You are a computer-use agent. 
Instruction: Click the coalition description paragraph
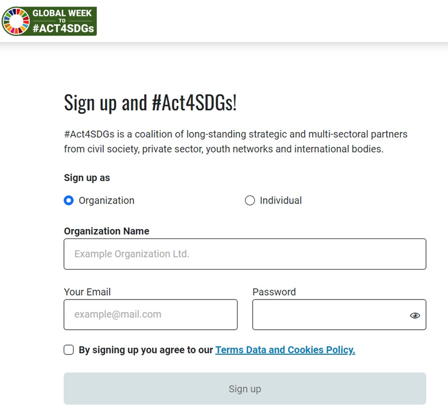[236, 141]
